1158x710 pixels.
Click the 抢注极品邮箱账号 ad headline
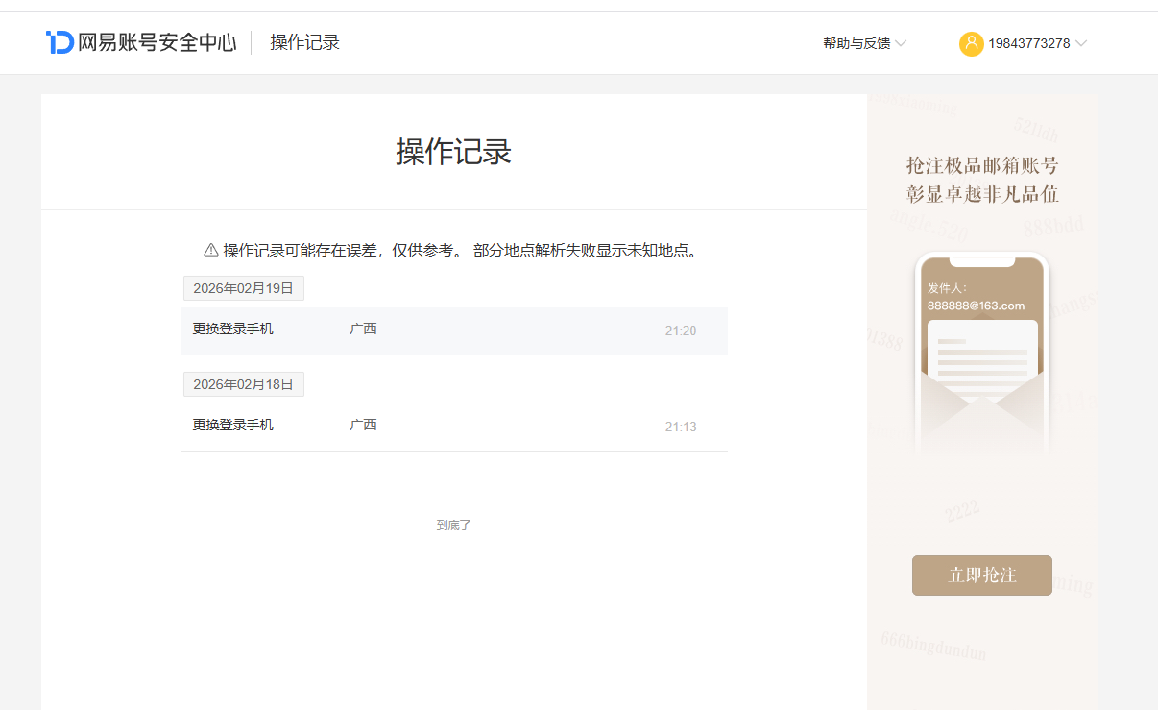982,165
